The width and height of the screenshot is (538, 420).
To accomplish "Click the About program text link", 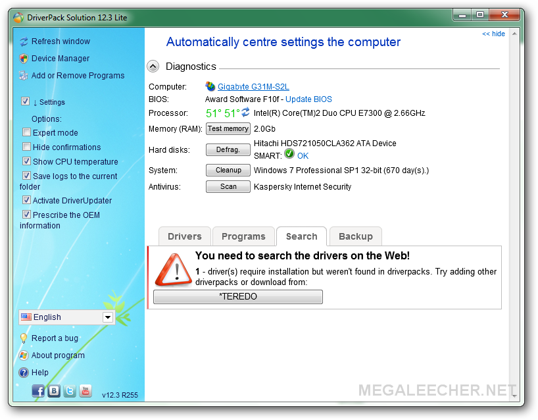I will point(58,355).
